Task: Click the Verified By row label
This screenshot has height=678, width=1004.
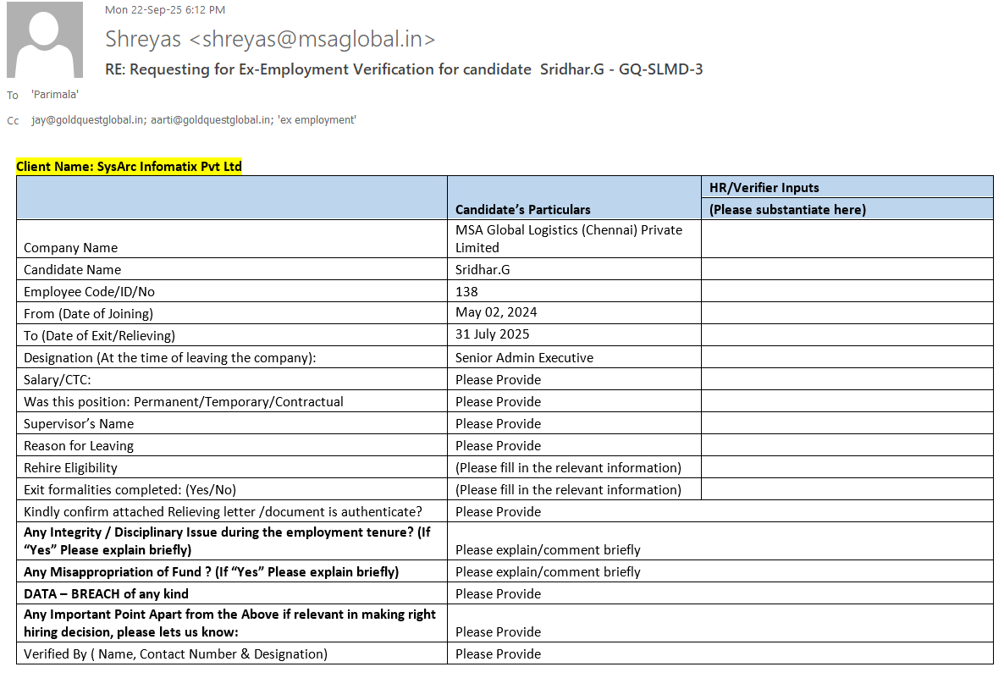Action: (175, 653)
